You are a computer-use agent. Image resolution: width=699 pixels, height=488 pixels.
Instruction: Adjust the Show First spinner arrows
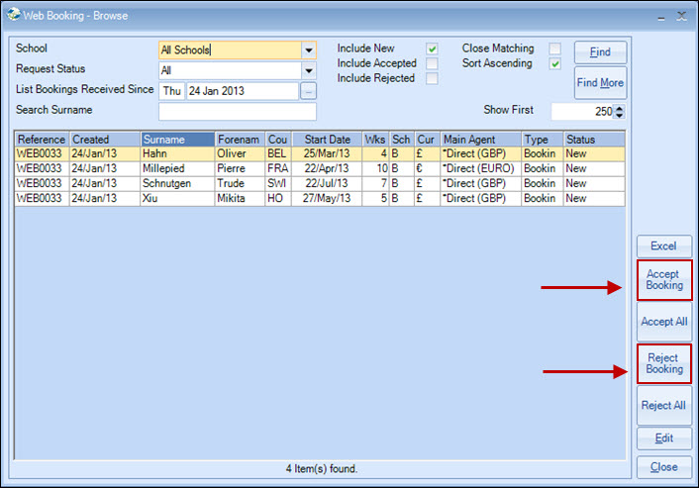(620, 112)
